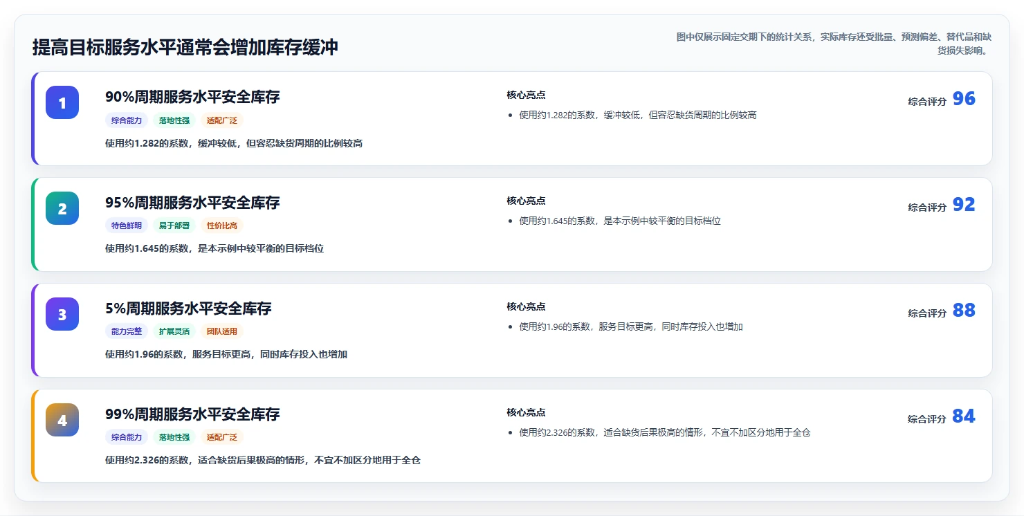Image resolution: width=1024 pixels, height=516 pixels.
Task: Click the score value 84
Action: click(964, 416)
